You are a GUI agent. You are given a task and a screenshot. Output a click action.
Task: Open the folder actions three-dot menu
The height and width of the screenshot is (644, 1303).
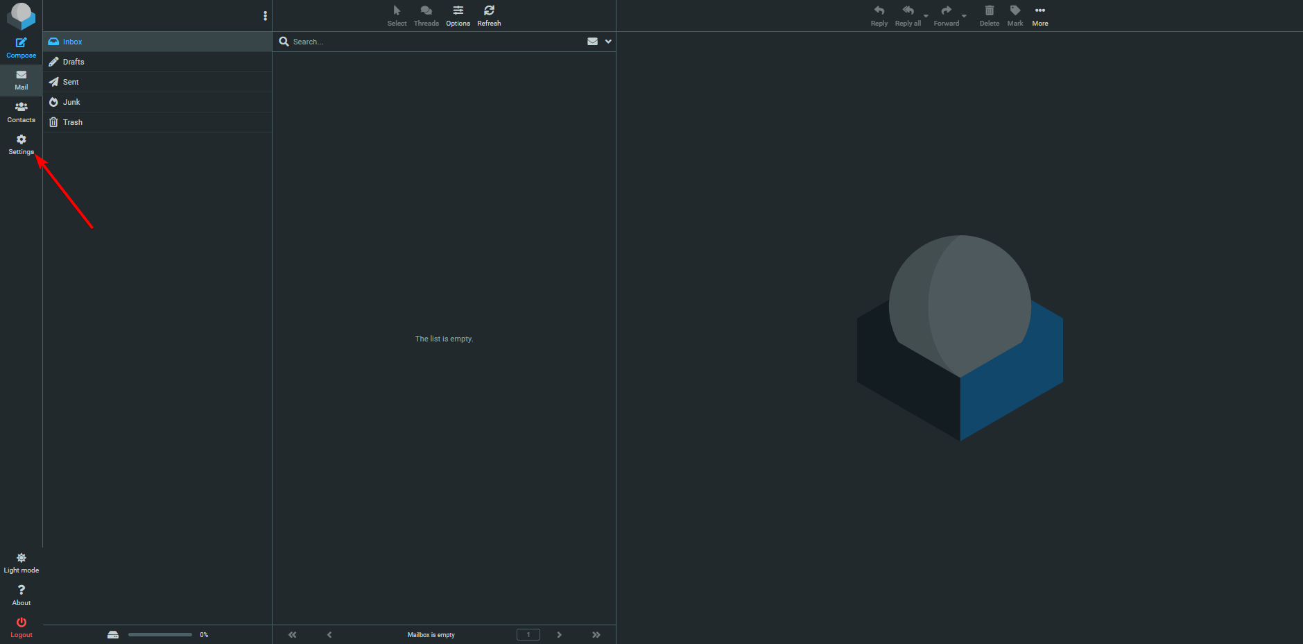265,16
